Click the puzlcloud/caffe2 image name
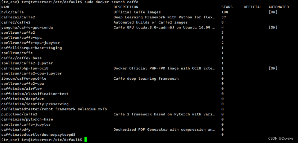298x143 pixels. pos(19,114)
